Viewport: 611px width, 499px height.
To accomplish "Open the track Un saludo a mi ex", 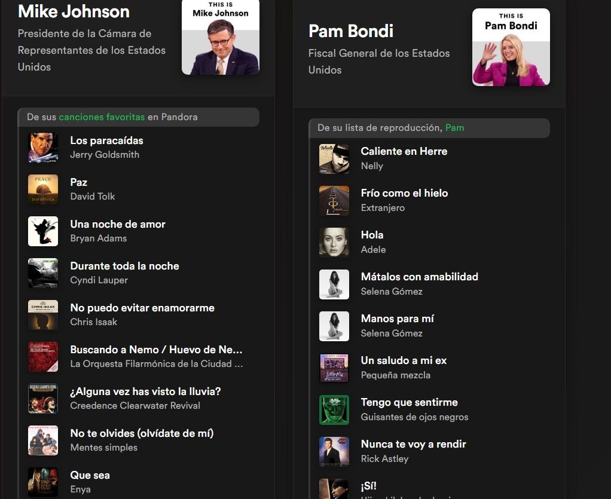I will (404, 360).
